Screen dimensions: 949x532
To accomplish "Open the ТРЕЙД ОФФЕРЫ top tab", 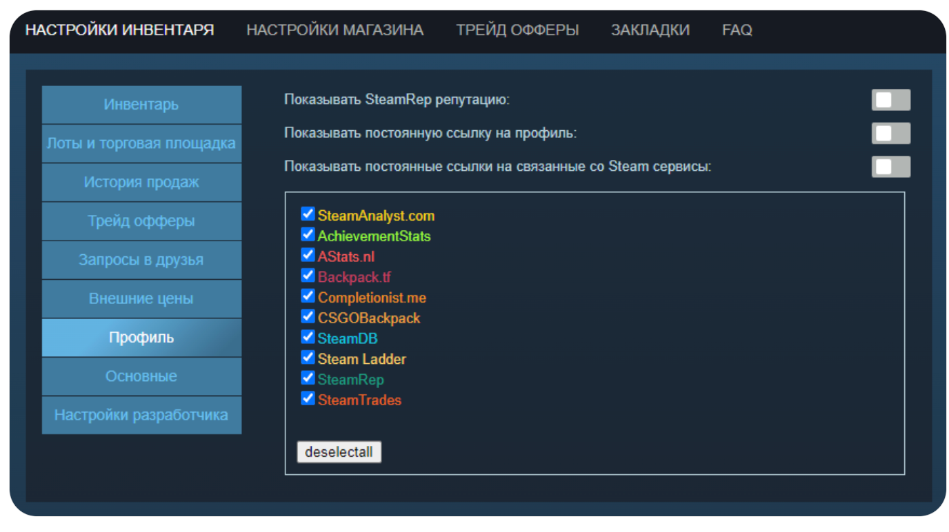I will (x=517, y=30).
